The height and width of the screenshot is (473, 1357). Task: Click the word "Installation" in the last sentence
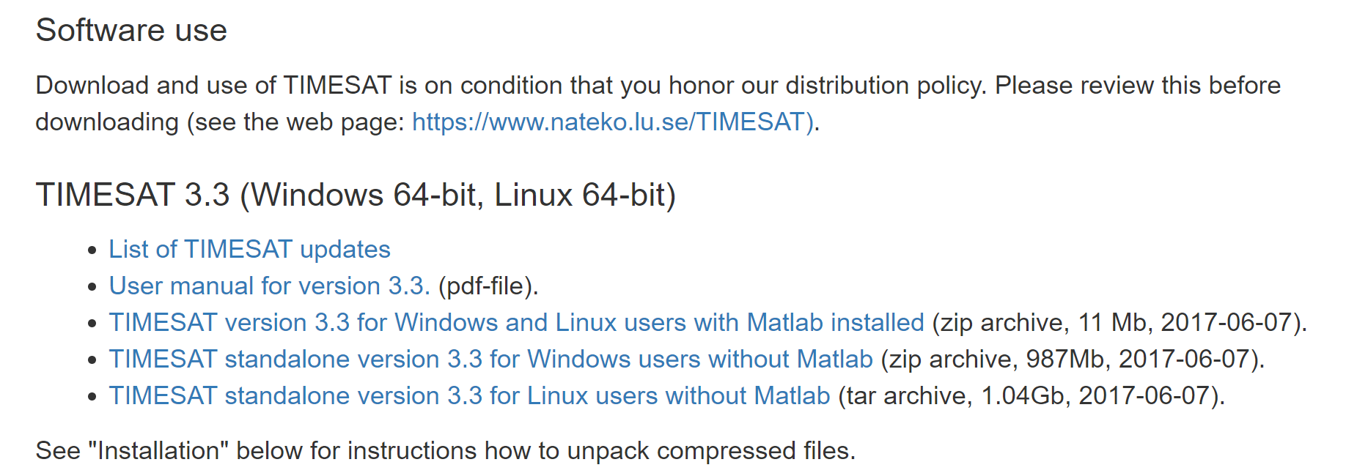pyautogui.click(x=158, y=451)
